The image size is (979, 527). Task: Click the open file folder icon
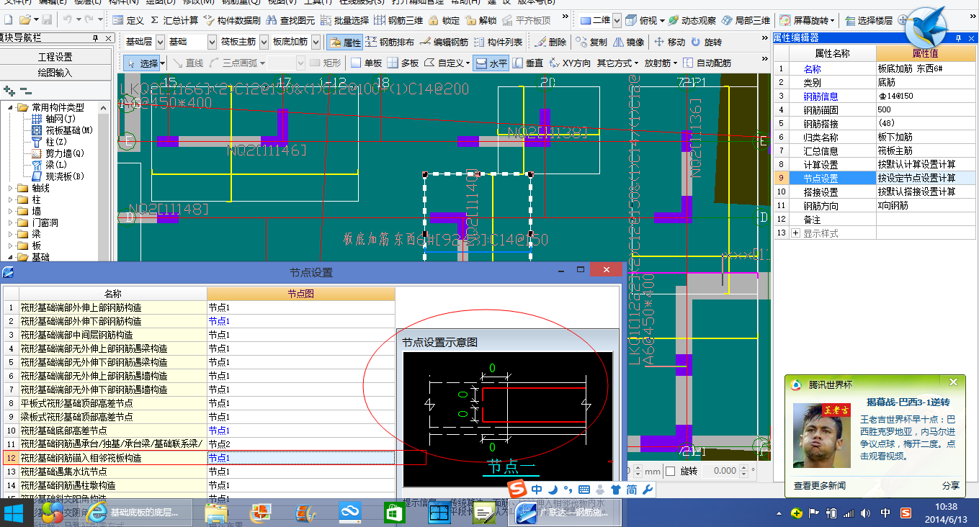click(24, 20)
